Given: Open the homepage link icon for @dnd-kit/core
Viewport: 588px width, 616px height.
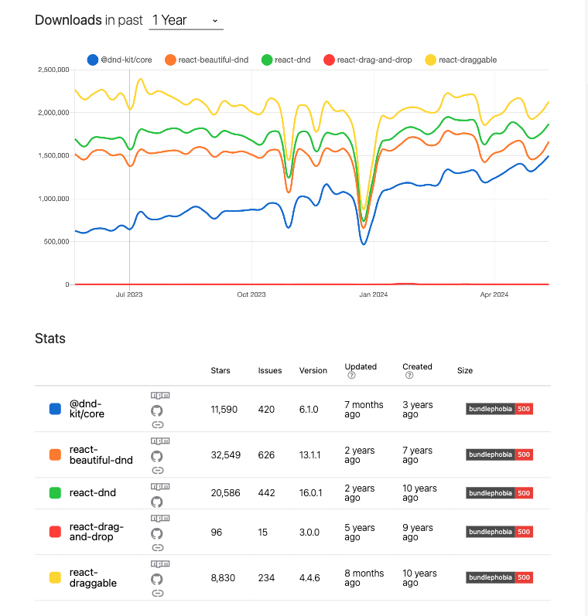Looking at the screenshot, I should [157, 424].
